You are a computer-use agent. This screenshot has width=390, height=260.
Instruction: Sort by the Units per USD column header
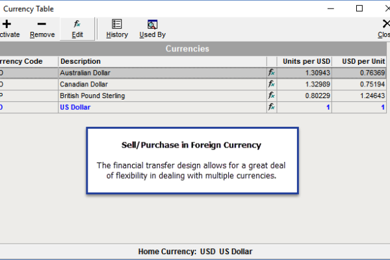point(304,61)
